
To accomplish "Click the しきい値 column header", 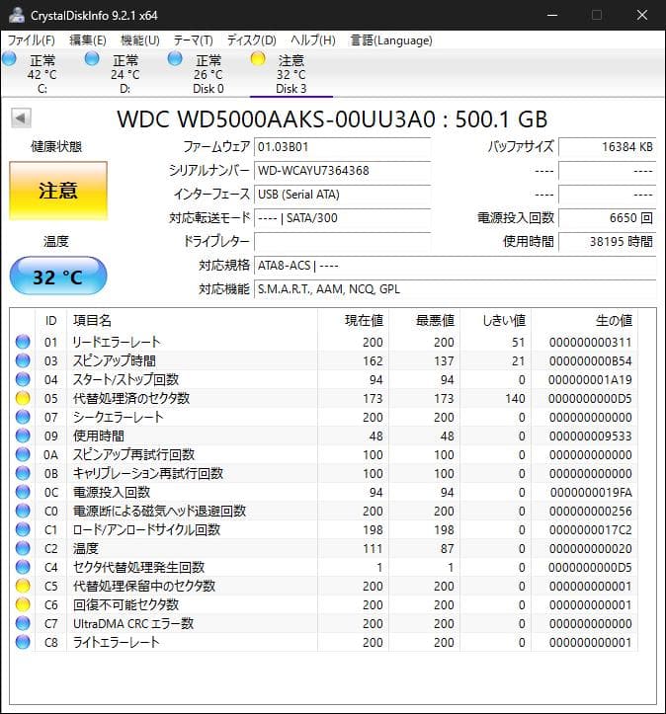I will point(495,321).
